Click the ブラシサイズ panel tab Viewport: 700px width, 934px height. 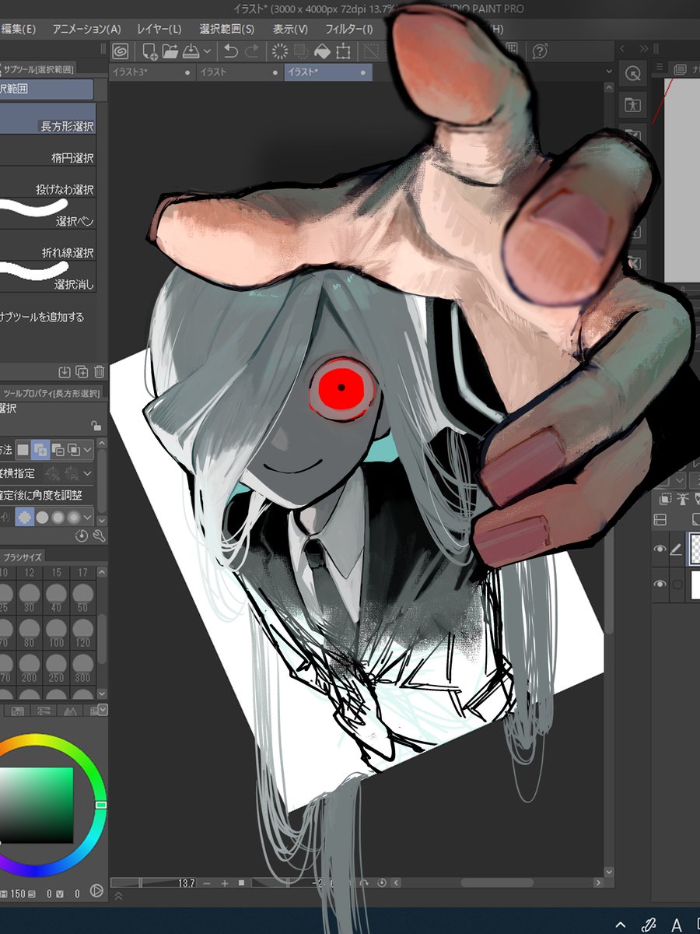(x=23, y=557)
